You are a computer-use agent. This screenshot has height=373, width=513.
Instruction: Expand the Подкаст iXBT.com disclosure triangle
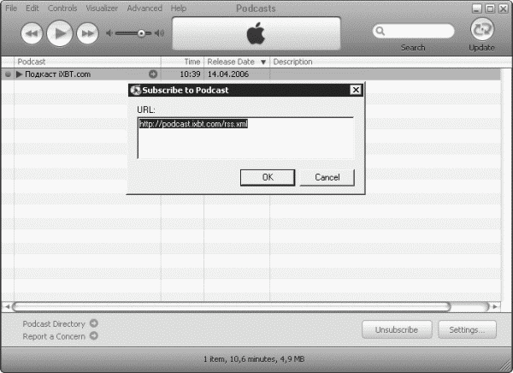[20, 74]
